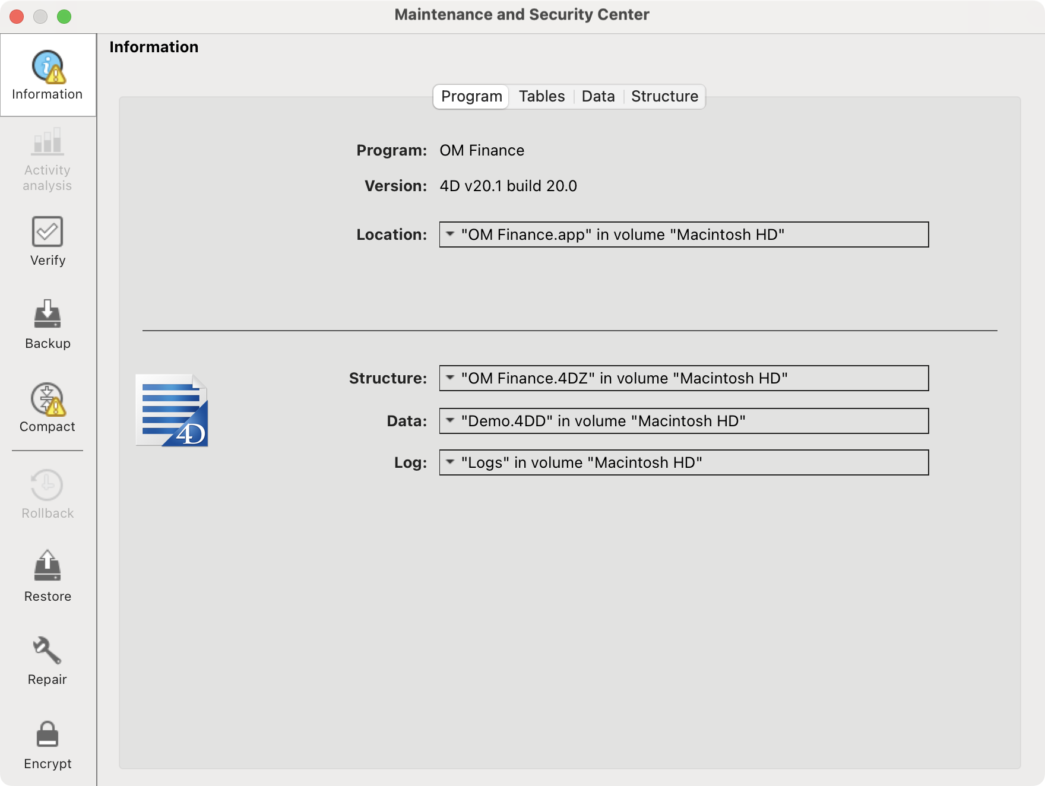Open the Data file path dropdown
This screenshot has height=786, width=1045.
(x=450, y=421)
